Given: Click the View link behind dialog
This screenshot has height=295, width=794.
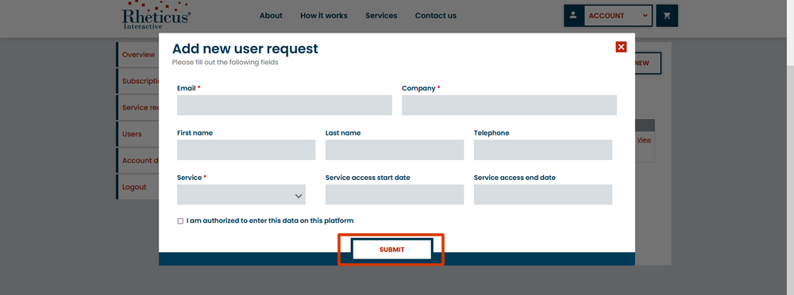Looking at the screenshot, I should coord(644,140).
